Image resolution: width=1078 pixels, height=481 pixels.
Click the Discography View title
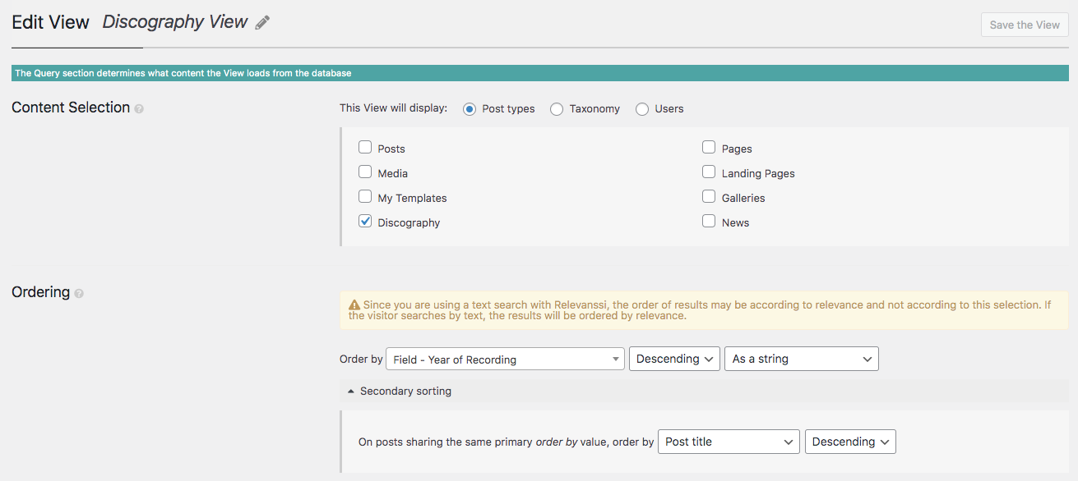(x=174, y=22)
